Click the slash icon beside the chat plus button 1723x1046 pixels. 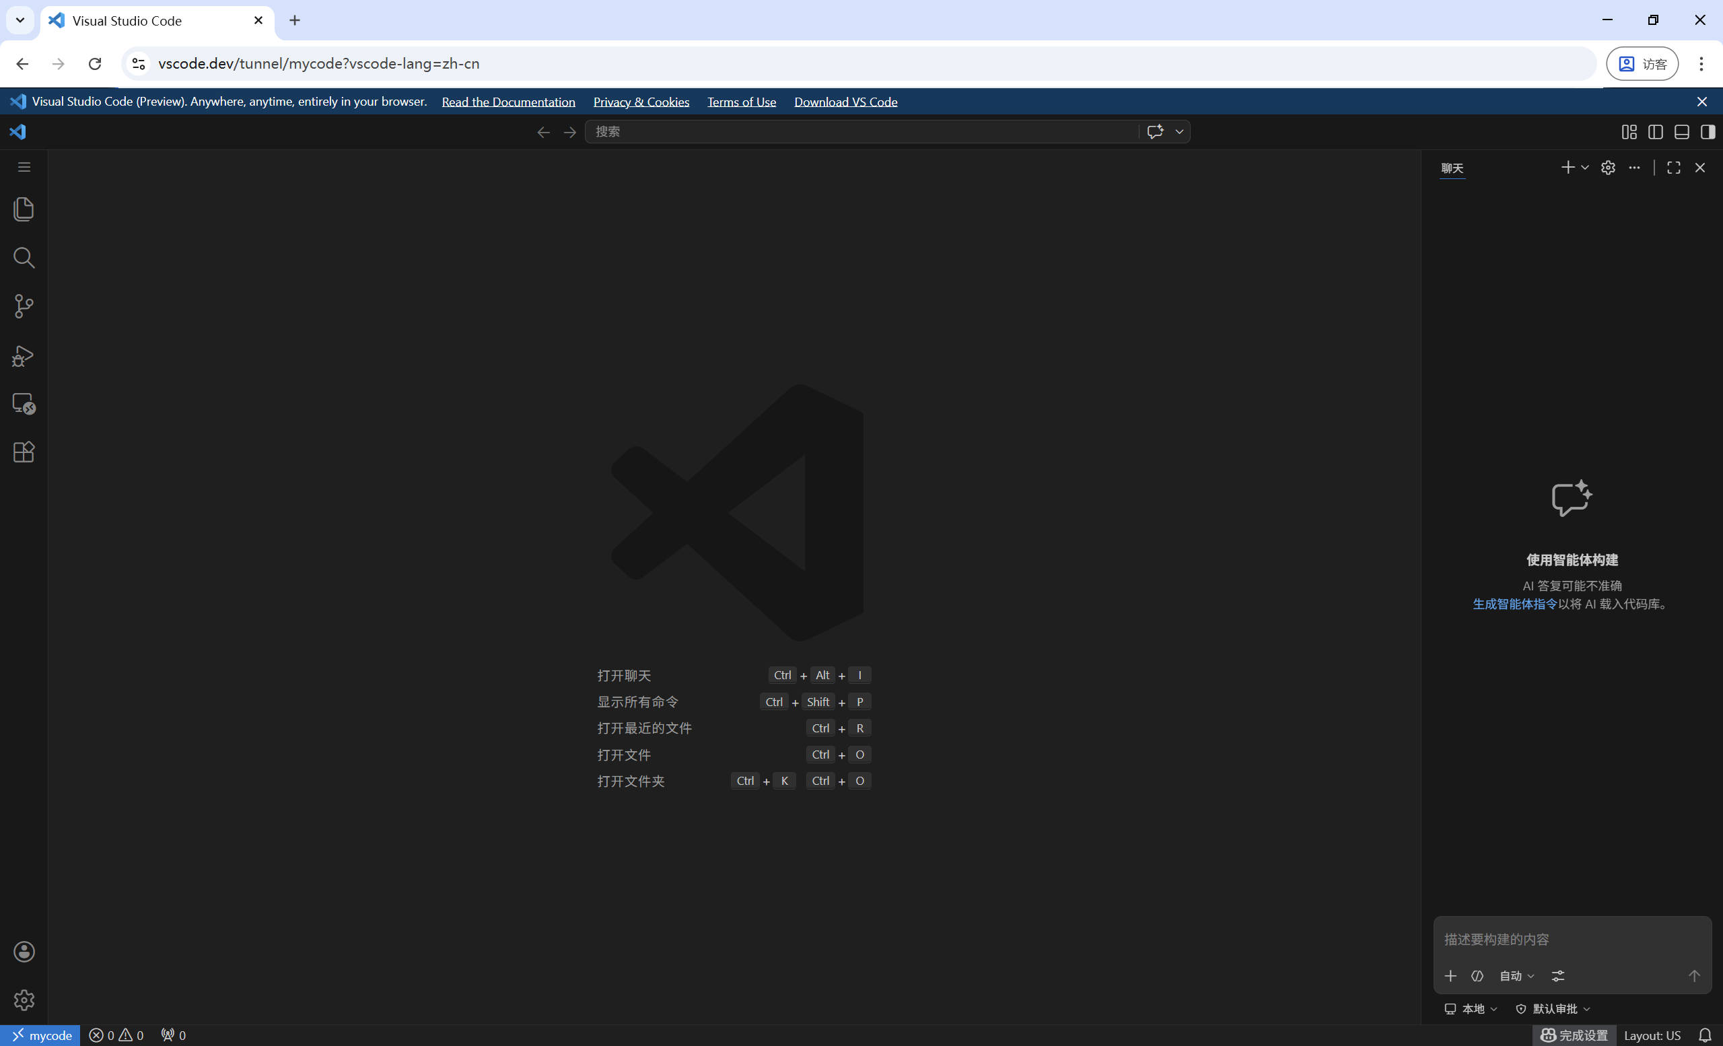coord(1477,975)
